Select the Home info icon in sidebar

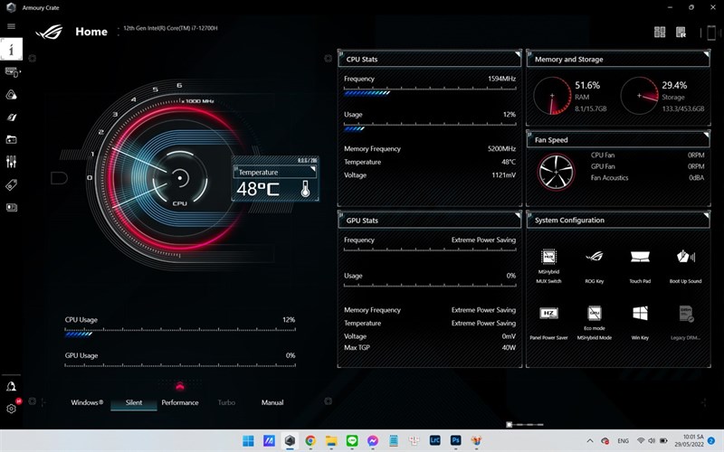[x=11, y=49]
